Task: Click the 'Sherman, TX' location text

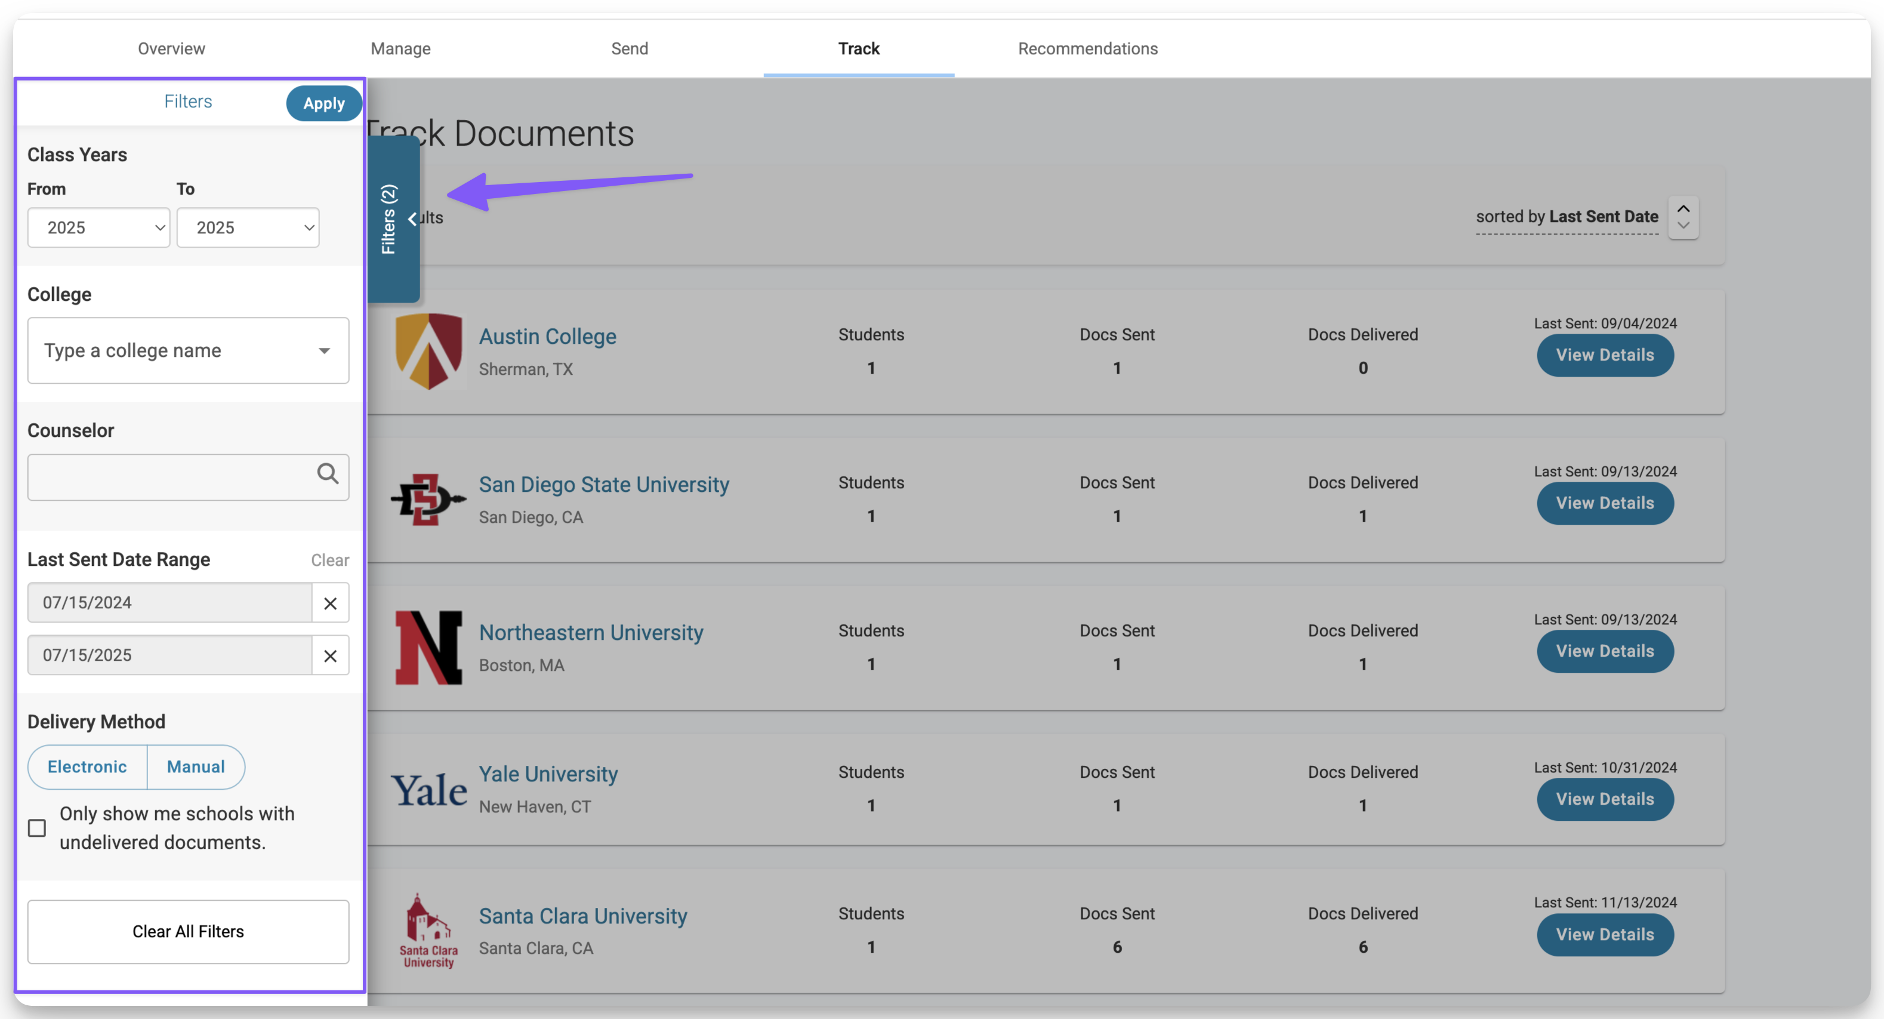Action: coord(526,370)
